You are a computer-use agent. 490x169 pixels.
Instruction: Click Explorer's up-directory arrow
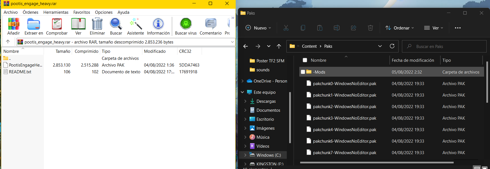[x=279, y=46]
